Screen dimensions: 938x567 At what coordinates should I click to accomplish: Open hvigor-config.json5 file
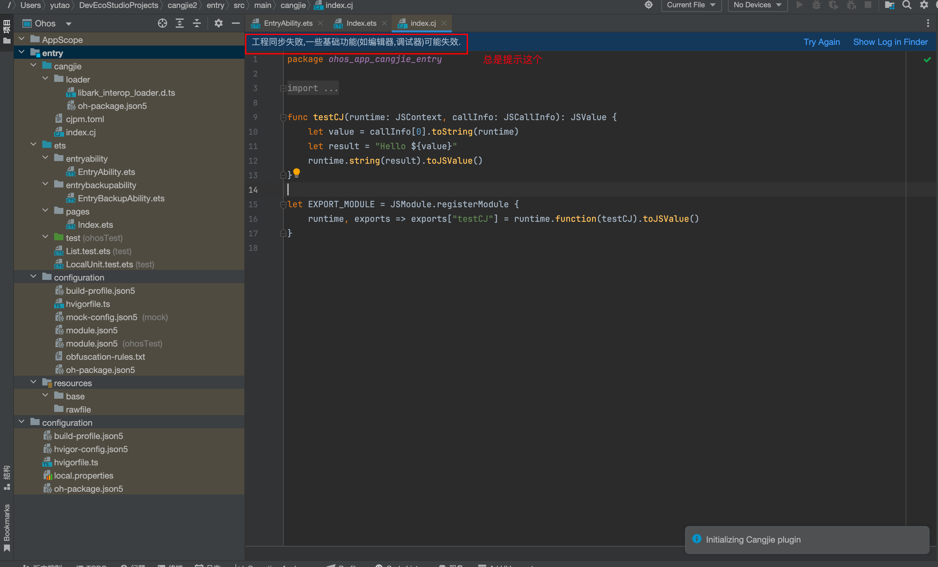90,449
